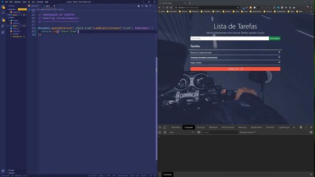Switch to the Network tab in DevTools
Image resolution: width=315 pixels, height=177 pixels.
213,127
